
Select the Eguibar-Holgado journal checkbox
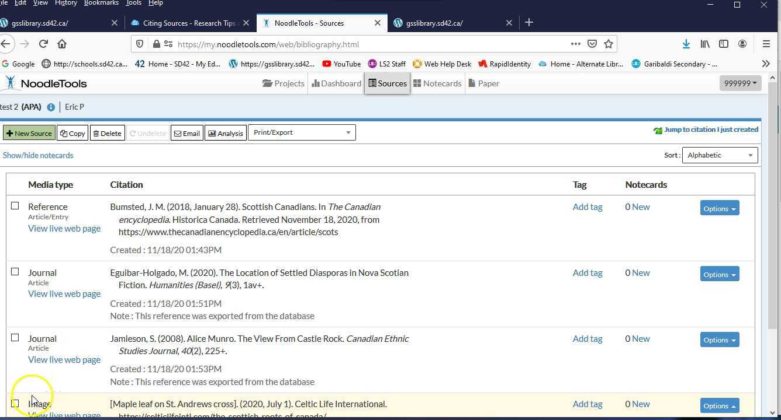(x=15, y=271)
